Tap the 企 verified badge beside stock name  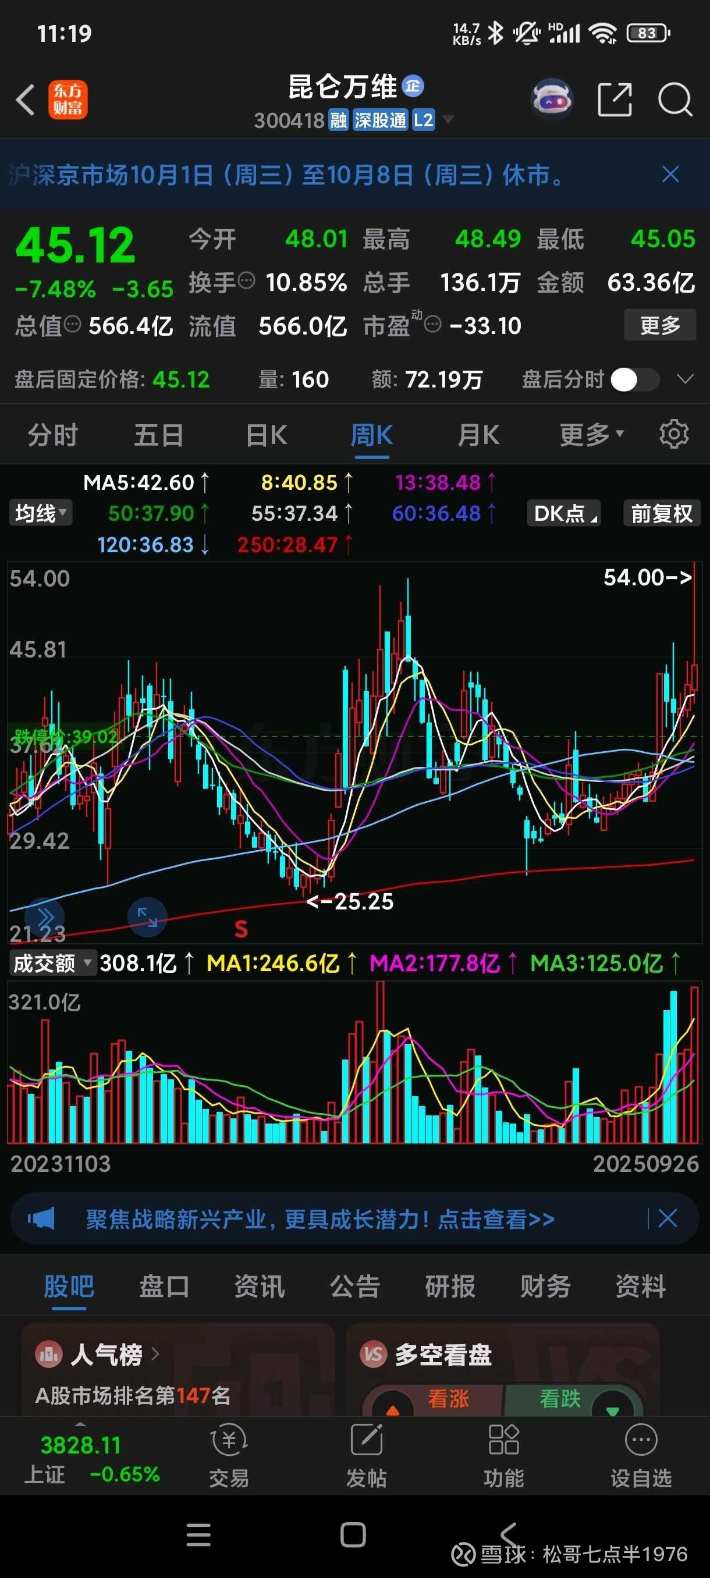(414, 86)
